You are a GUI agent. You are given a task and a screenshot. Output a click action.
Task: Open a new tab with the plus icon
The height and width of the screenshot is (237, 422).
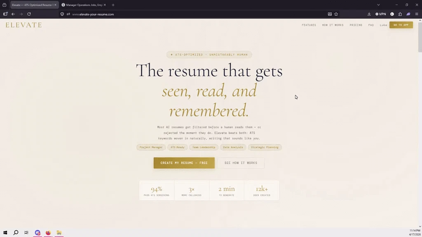click(x=113, y=5)
